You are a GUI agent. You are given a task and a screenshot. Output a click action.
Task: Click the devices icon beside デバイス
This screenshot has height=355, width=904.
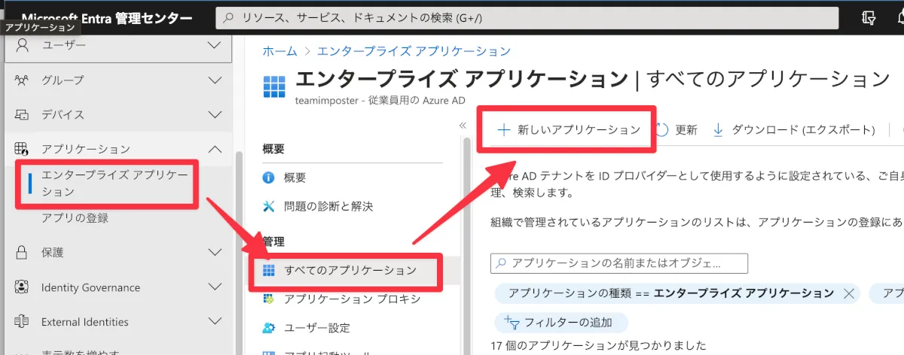tap(22, 114)
